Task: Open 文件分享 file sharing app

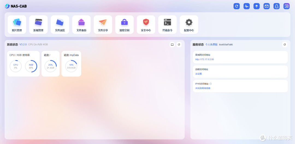Action: click(103, 24)
